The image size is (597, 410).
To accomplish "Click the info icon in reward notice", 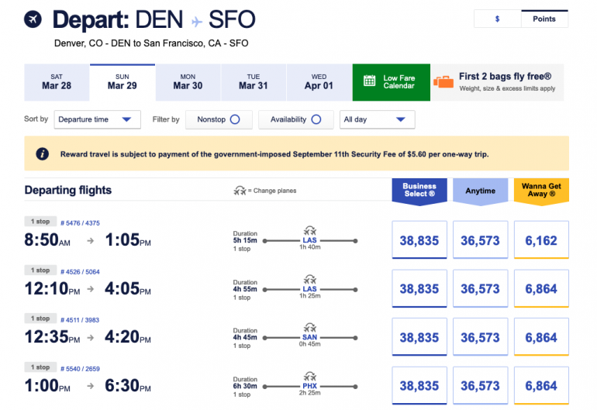I will click(43, 154).
